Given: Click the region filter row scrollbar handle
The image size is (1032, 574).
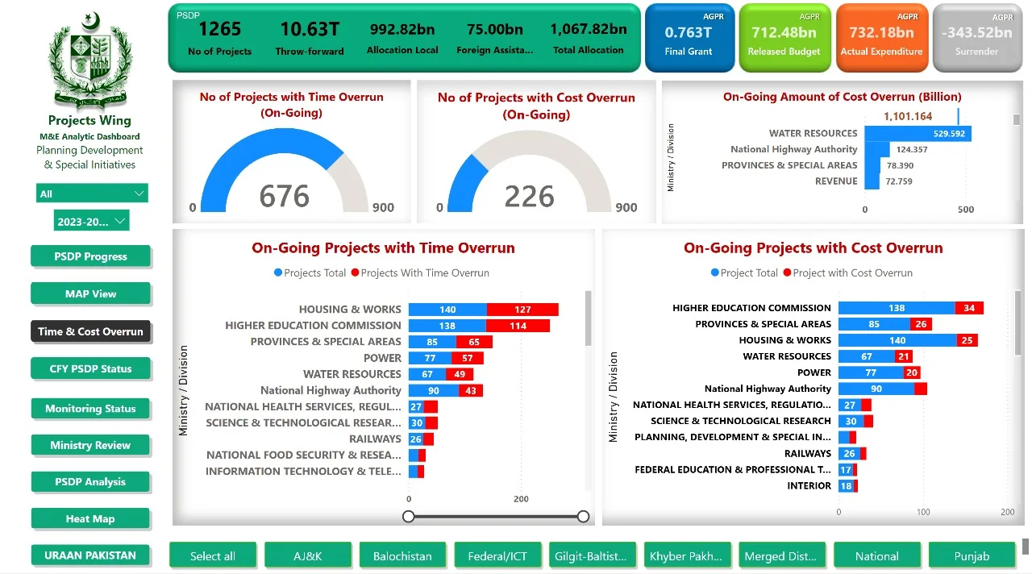Looking at the screenshot, I should coord(1025,546).
